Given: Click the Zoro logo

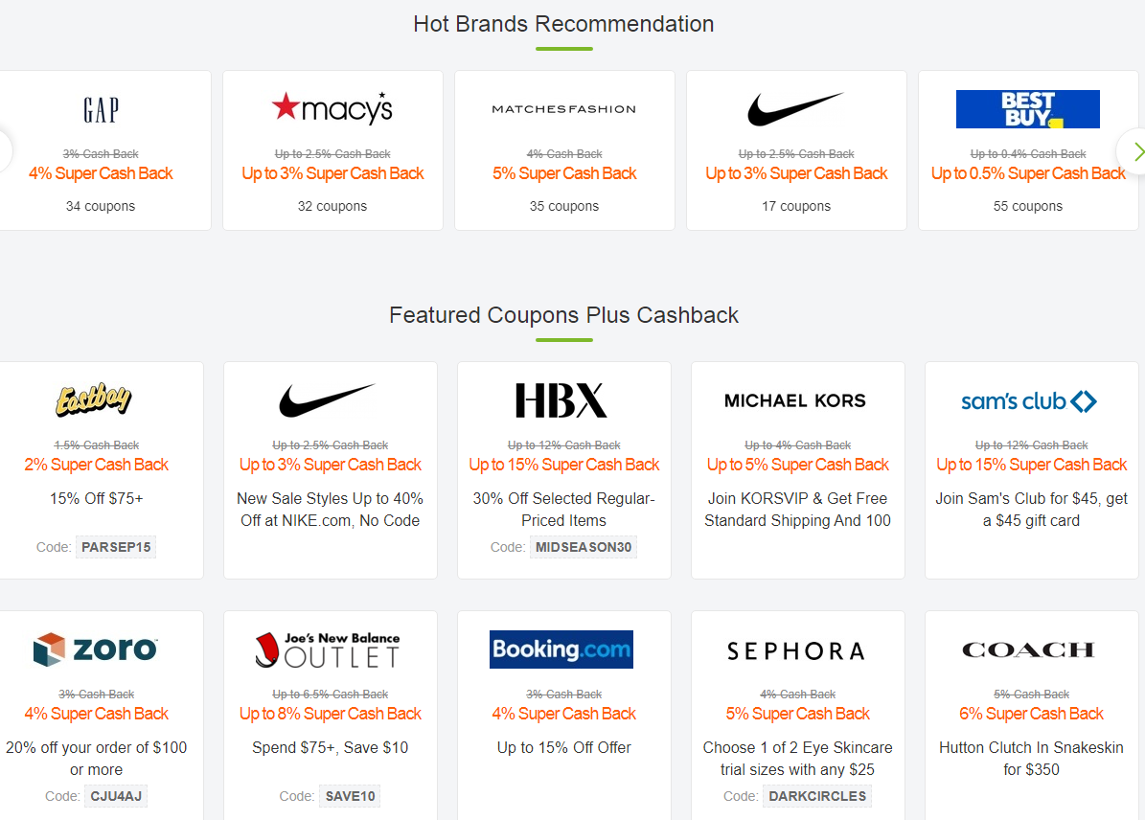Looking at the screenshot, I should click(95, 649).
